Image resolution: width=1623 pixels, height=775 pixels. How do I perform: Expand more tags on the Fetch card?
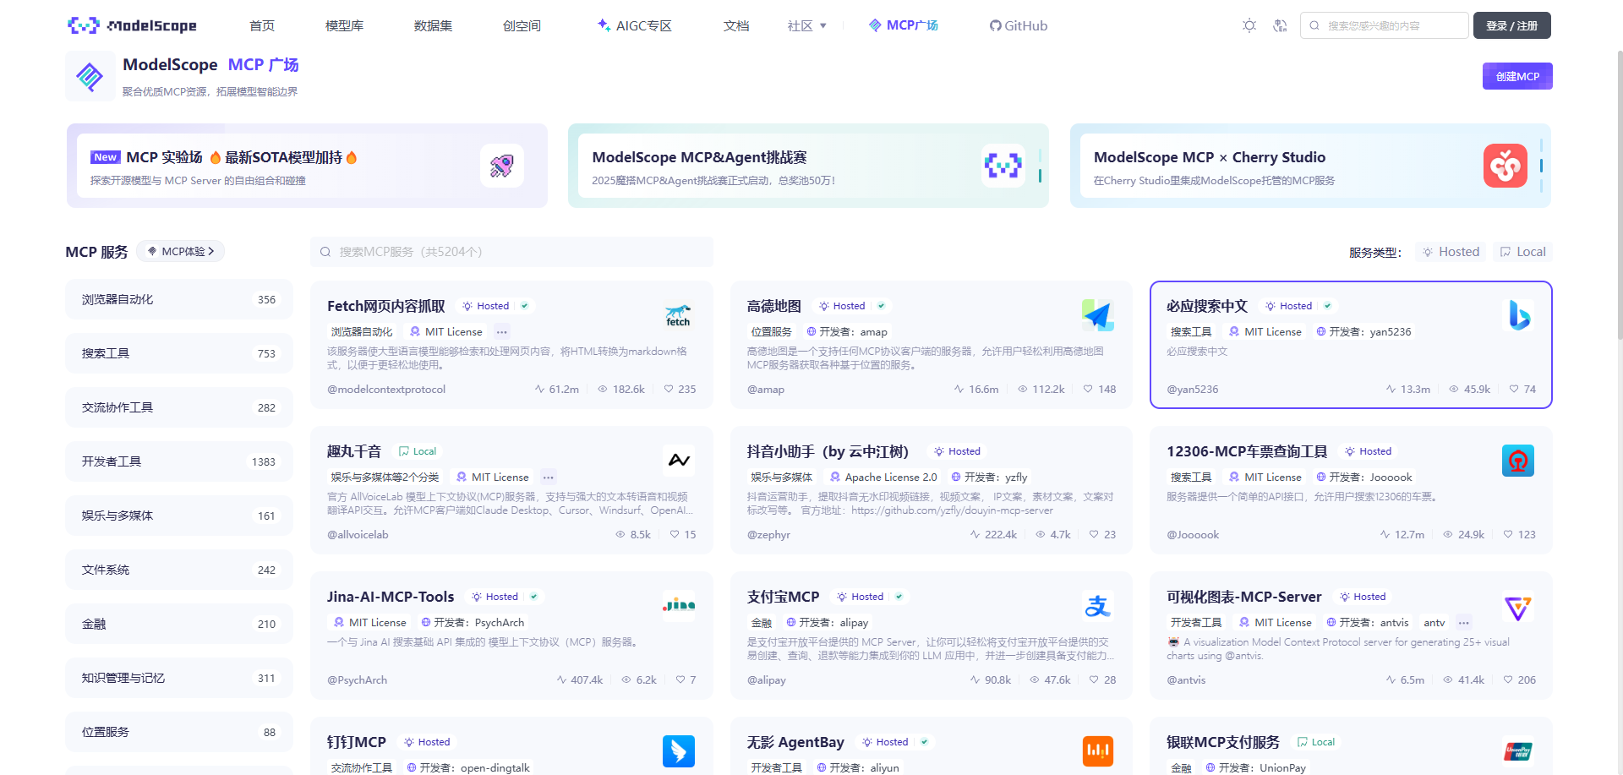pos(502,332)
